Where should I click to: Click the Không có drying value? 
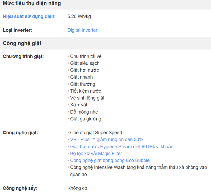(77, 188)
